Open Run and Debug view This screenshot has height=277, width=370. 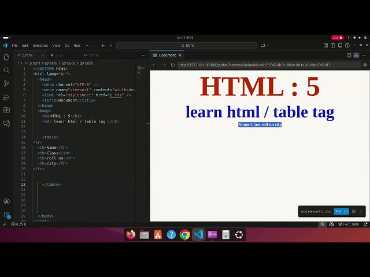[x=6, y=97]
